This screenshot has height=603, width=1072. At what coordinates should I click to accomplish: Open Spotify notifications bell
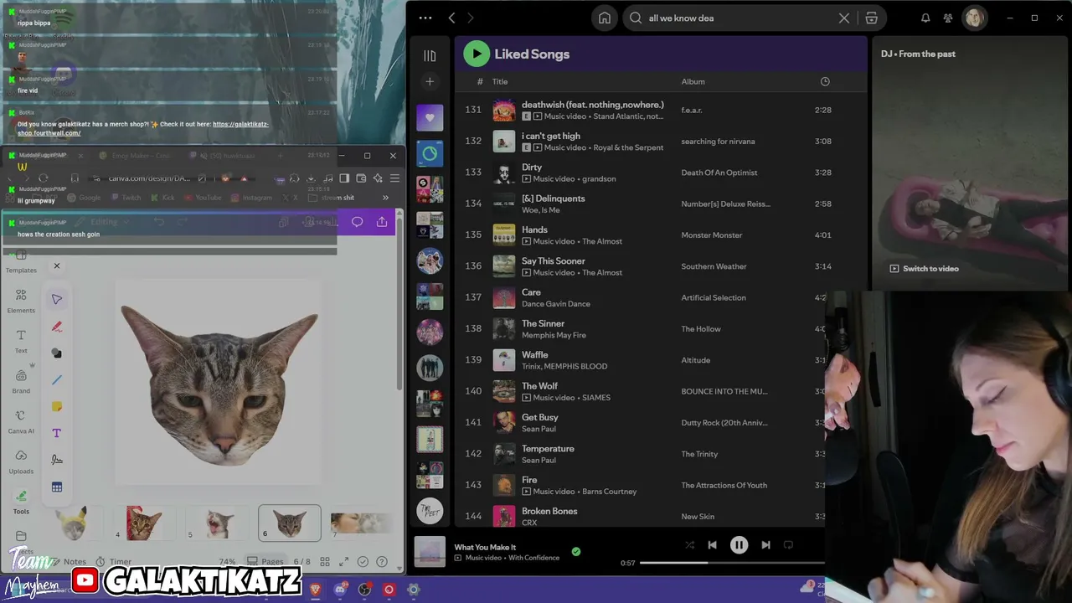925,18
